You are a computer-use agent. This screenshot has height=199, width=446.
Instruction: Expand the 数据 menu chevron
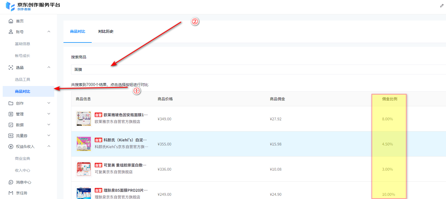(49, 125)
